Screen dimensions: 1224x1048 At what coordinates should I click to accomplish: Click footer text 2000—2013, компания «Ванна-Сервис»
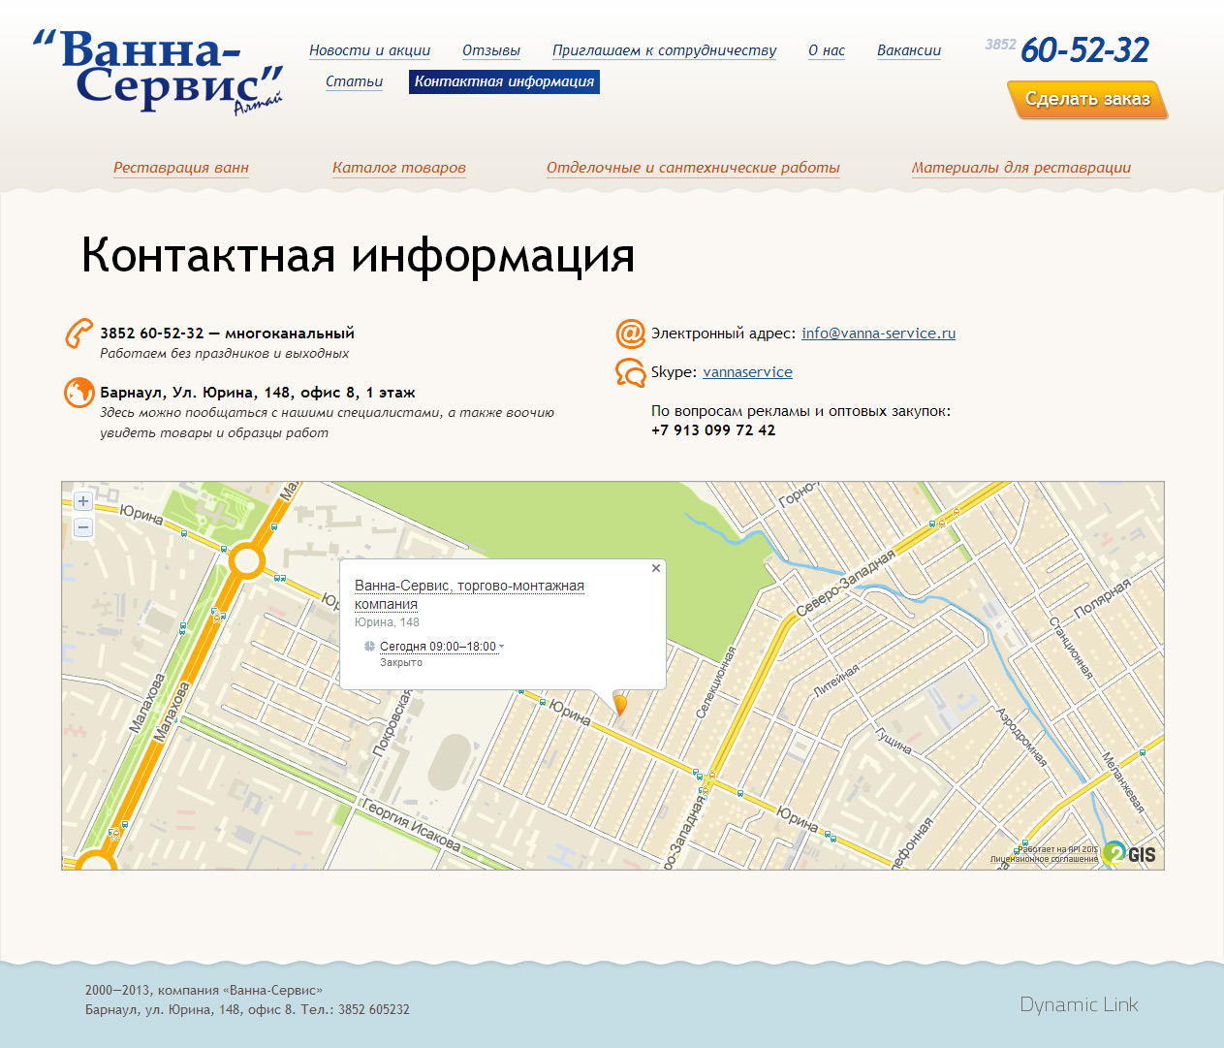(x=204, y=990)
